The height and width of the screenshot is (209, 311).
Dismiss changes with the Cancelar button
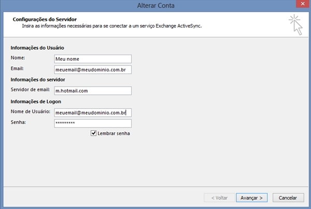pyautogui.click(x=288, y=198)
